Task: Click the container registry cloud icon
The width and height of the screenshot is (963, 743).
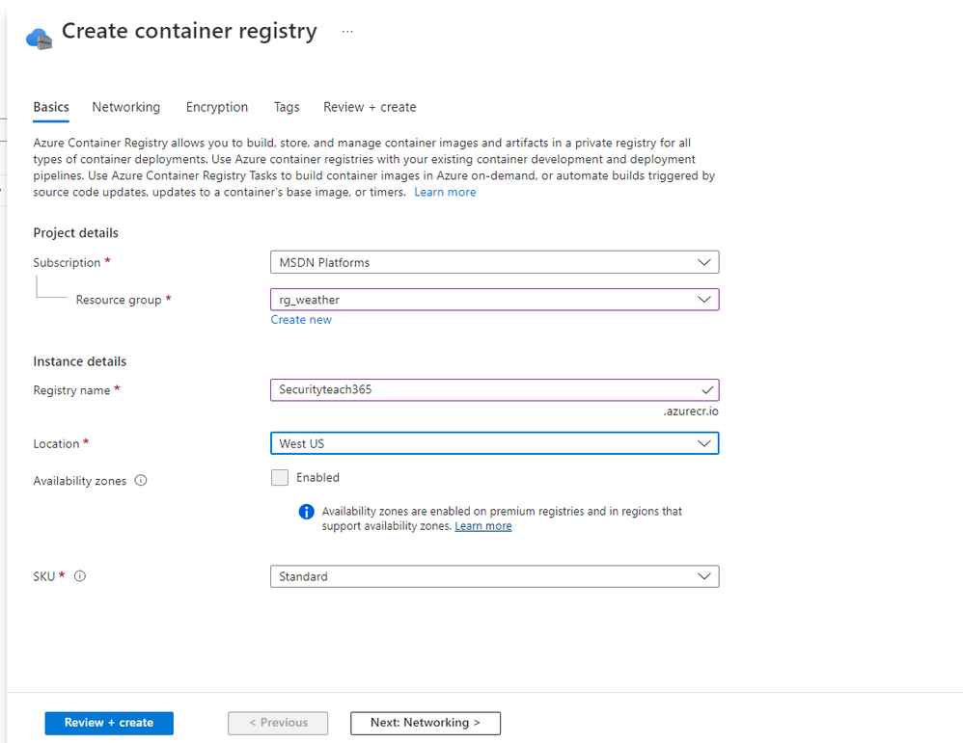Action: (x=39, y=38)
